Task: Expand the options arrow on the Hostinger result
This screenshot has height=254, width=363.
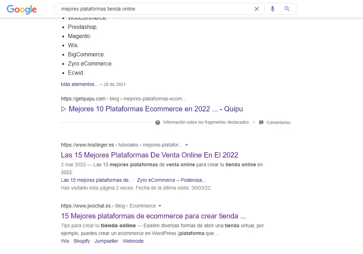Action: [187, 145]
